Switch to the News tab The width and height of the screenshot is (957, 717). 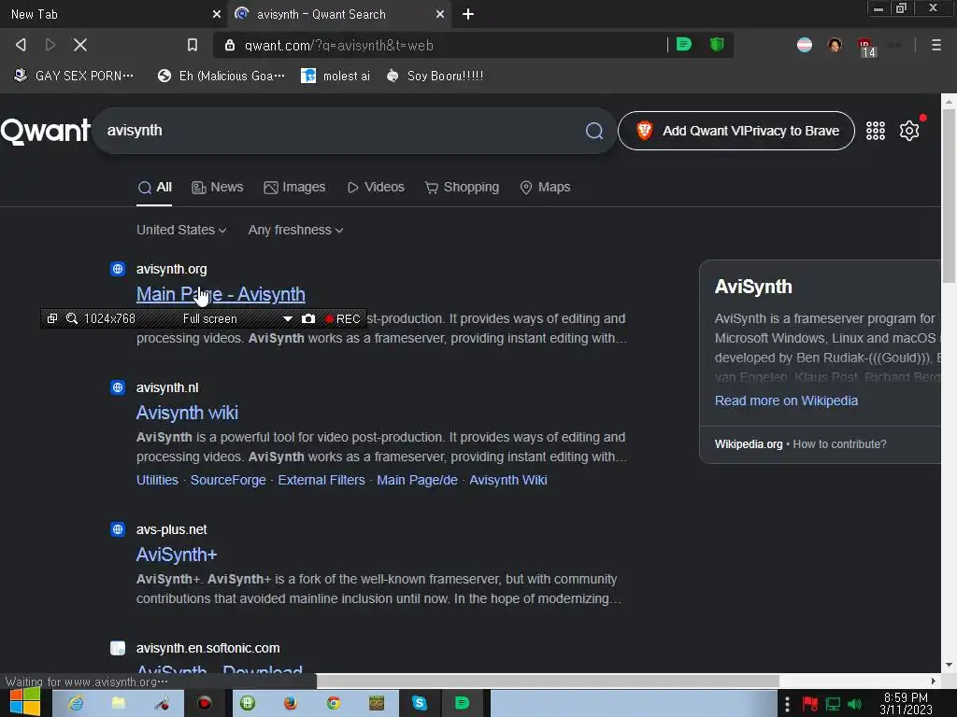pyautogui.click(x=217, y=187)
